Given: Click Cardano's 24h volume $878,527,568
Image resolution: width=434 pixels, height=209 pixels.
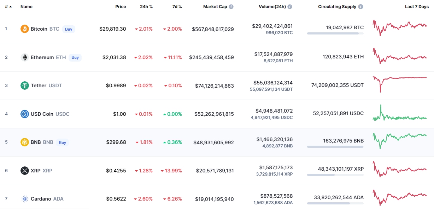Looking at the screenshot, I should click(276, 196).
